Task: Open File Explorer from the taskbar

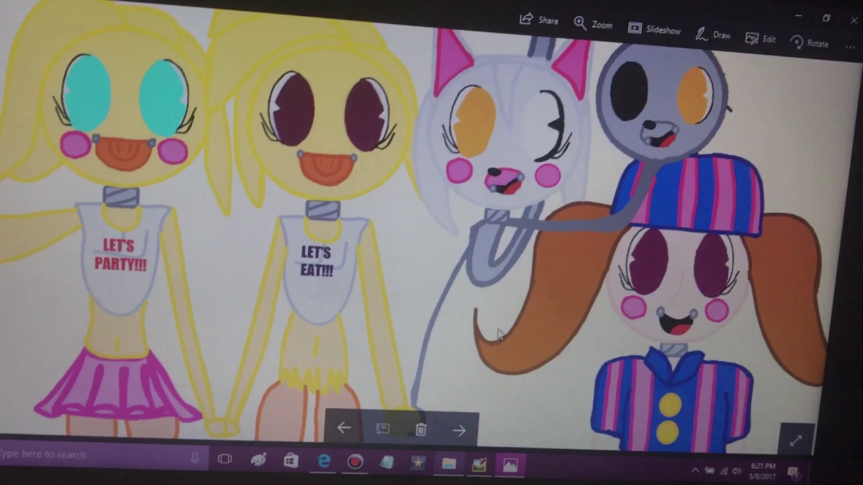Action: [449, 464]
